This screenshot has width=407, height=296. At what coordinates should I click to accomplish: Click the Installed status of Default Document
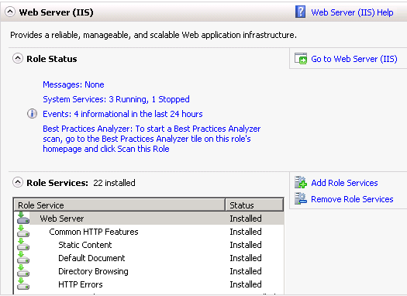tap(246, 258)
